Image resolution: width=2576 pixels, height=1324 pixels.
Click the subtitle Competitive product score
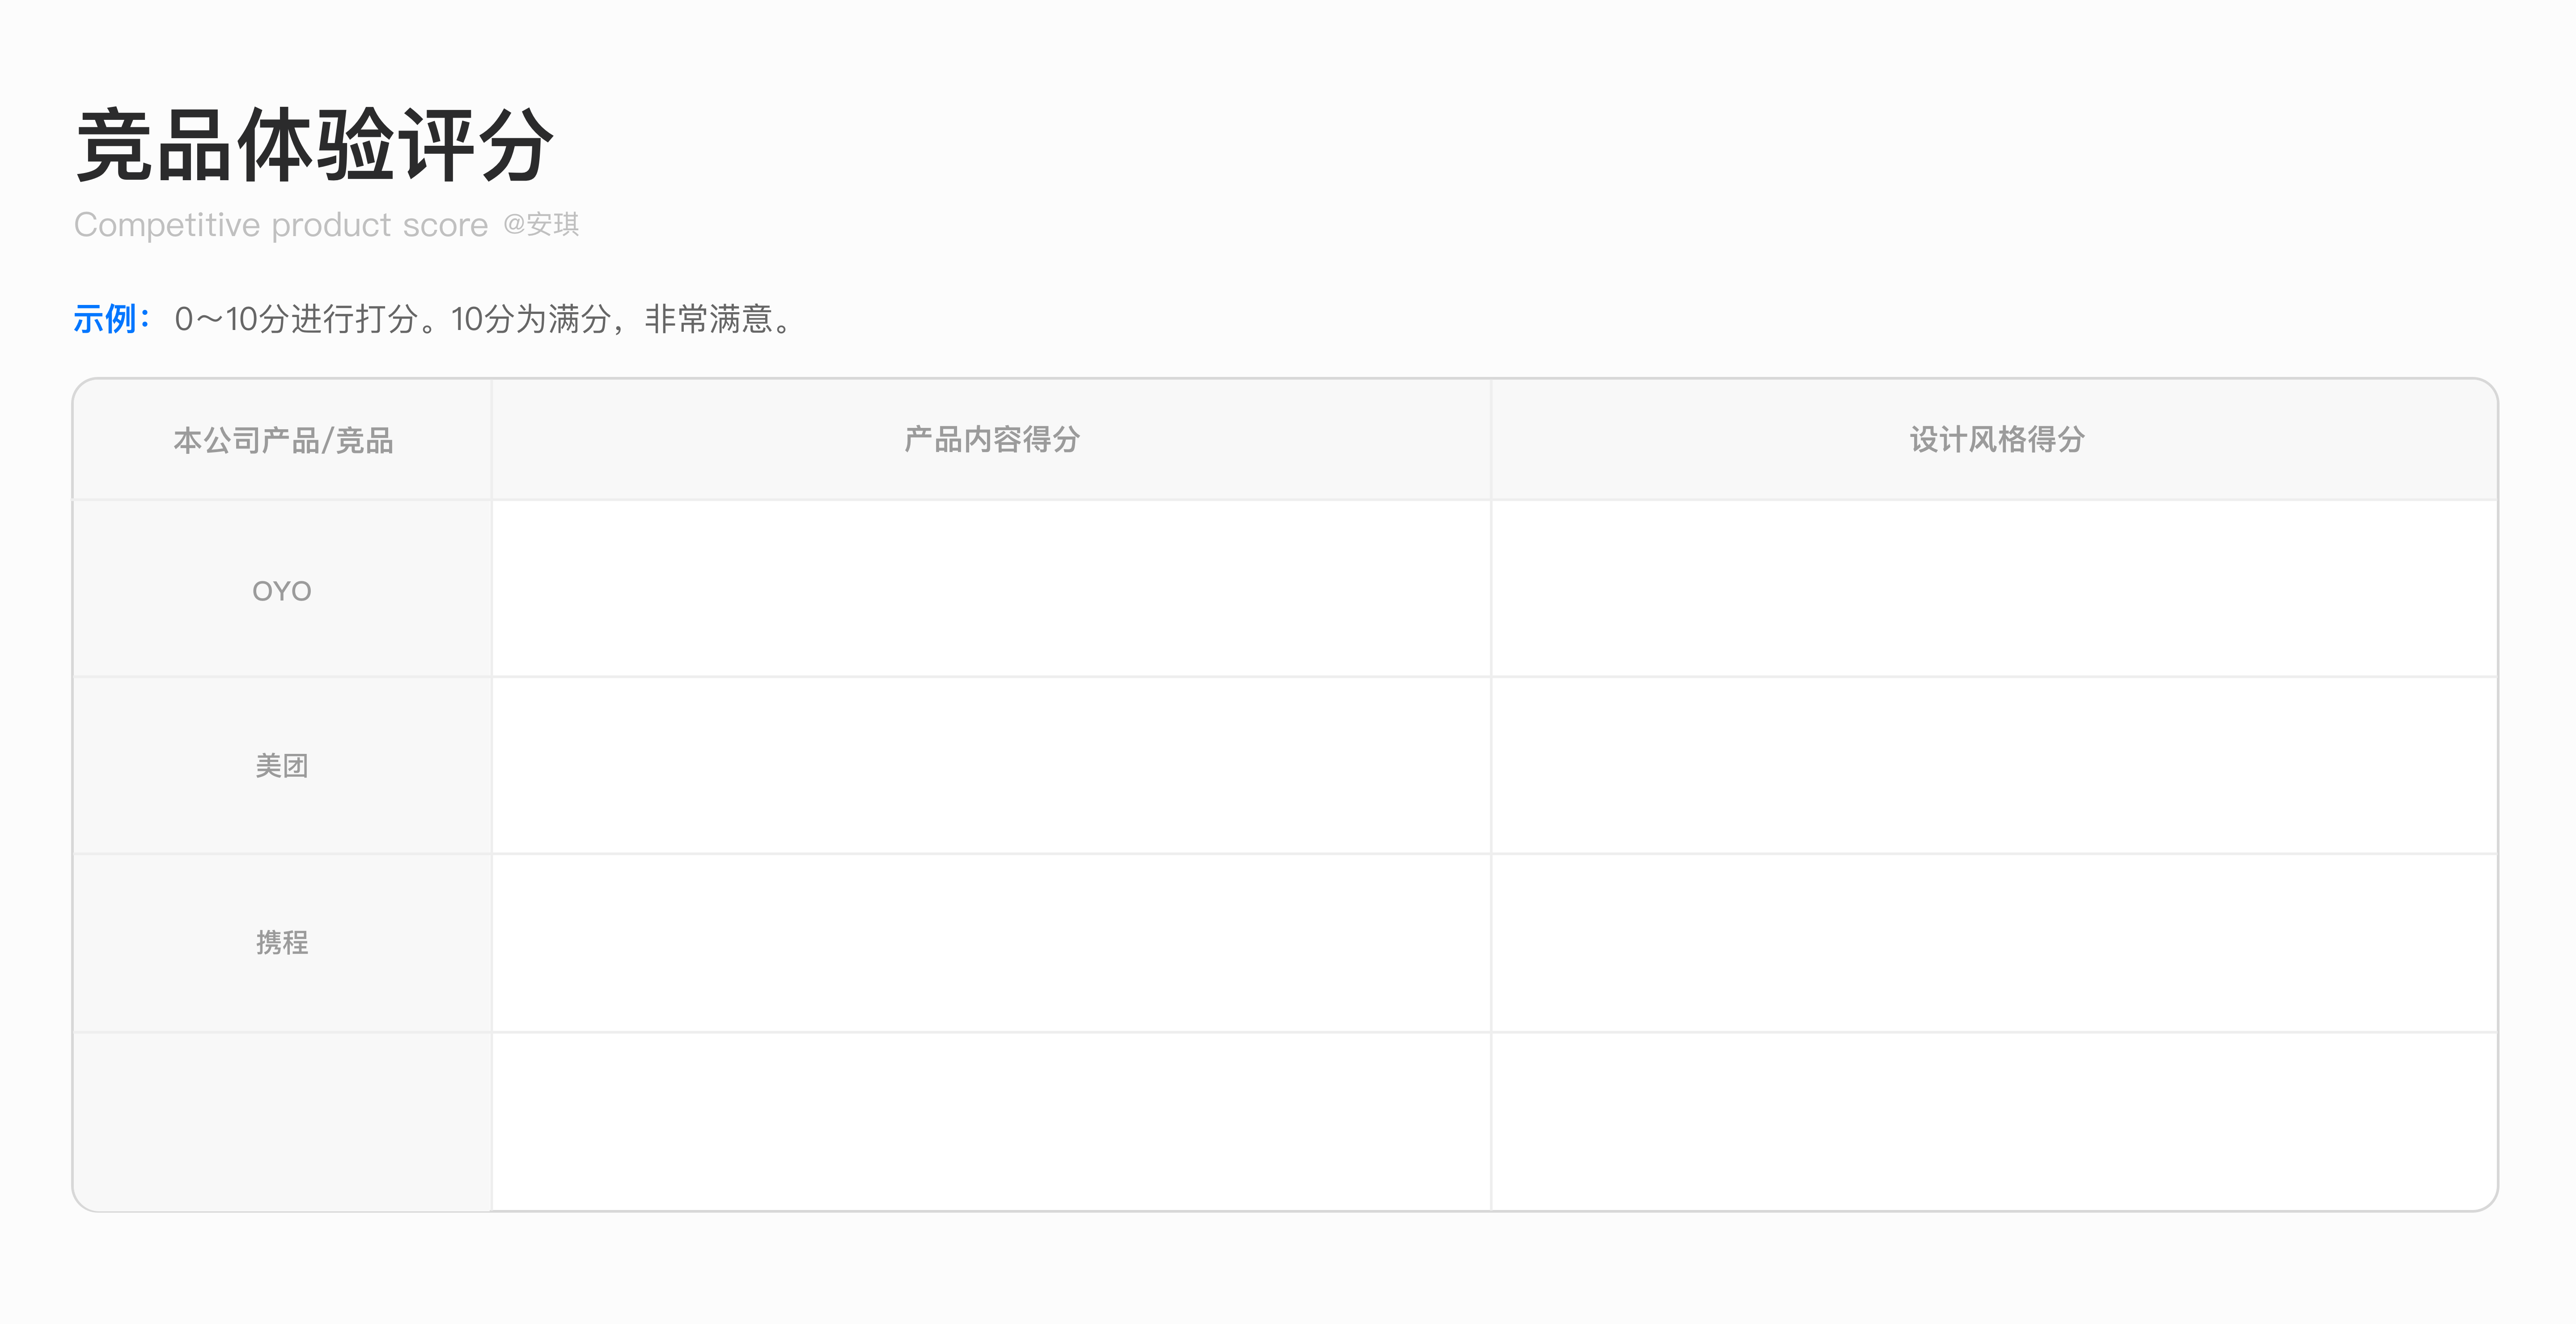click(280, 225)
